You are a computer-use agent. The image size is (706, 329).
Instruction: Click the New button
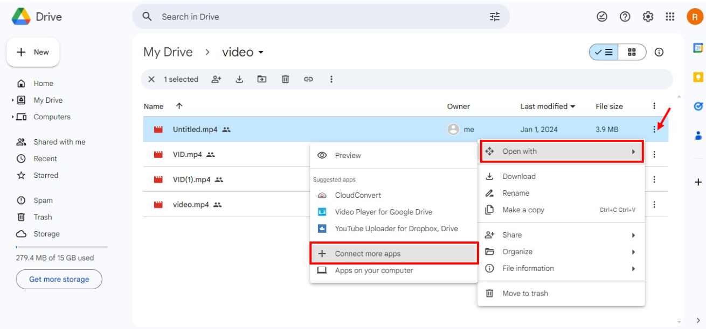tap(33, 52)
